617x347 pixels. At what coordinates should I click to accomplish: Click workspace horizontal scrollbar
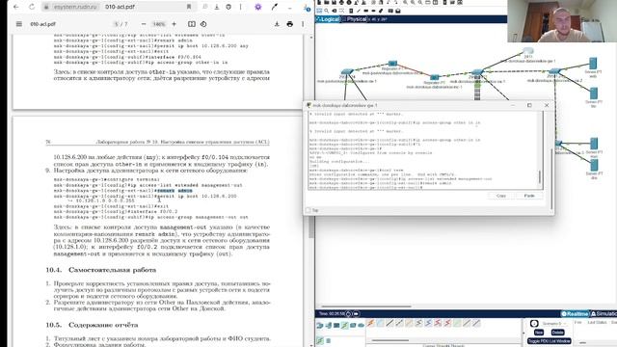(x=366, y=307)
